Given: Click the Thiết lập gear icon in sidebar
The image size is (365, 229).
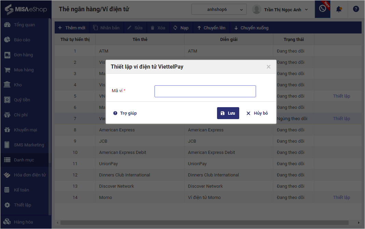Looking at the screenshot, I should tap(7, 205).
